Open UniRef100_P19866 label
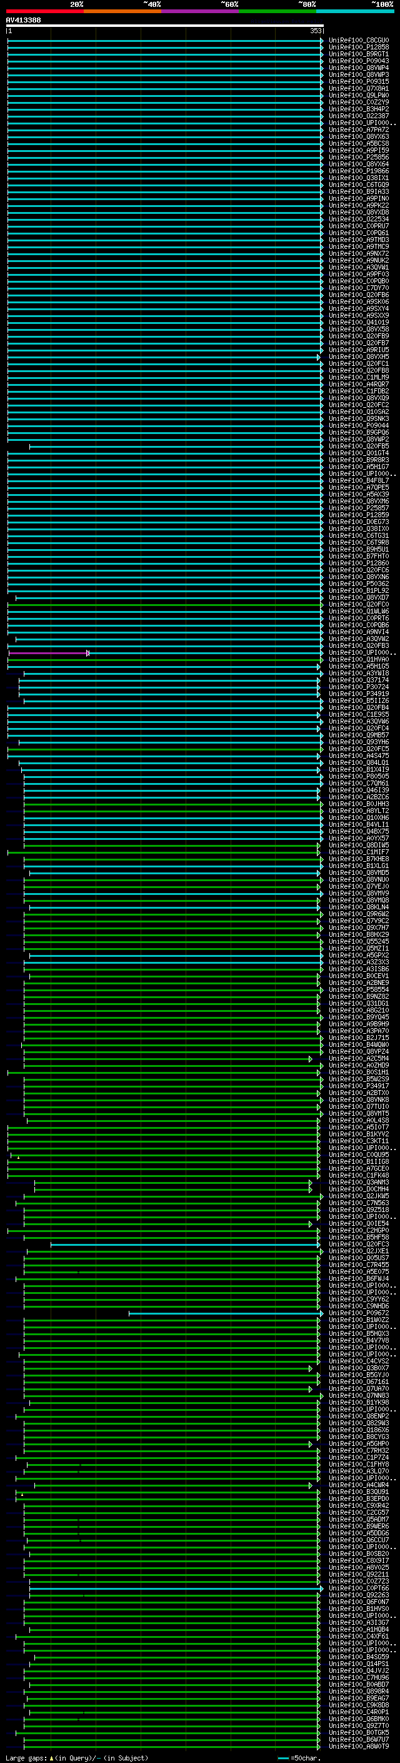 point(358,171)
